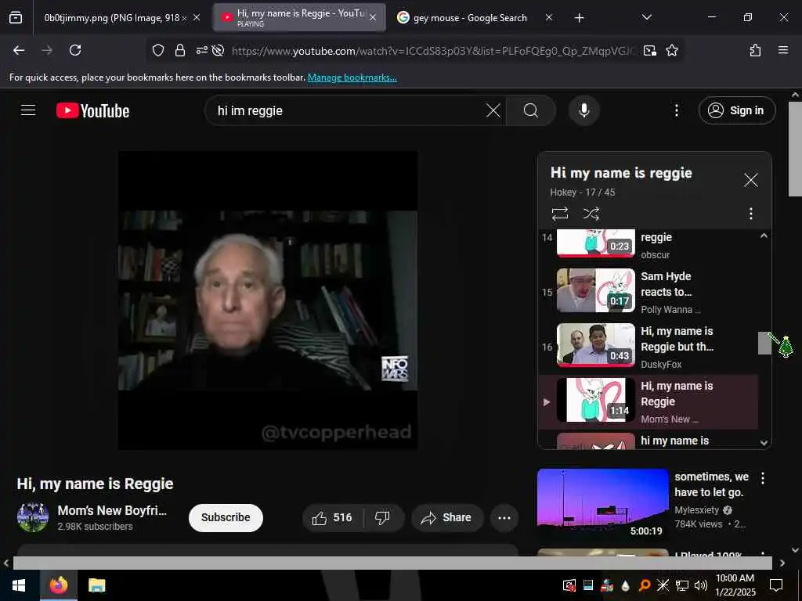The height and width of the screenshot is (601, 802).
Task: Click the main video player
Action: [268, 300]
